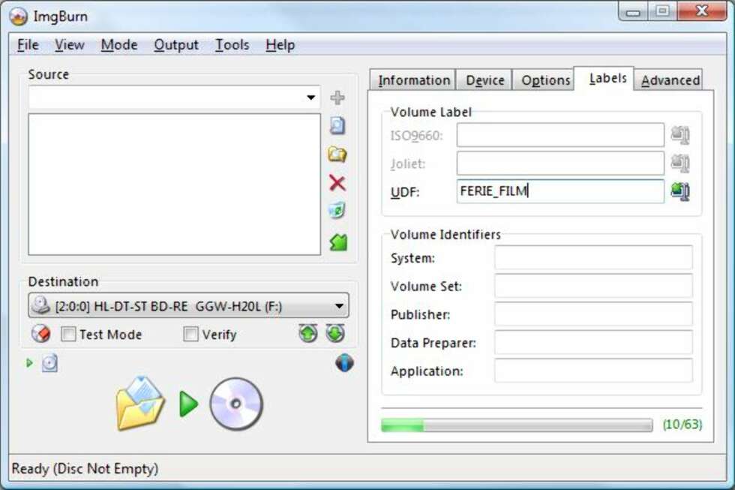Open the Output menu
The width and height of the screenshot is (735, 490).
coord(176,45)
